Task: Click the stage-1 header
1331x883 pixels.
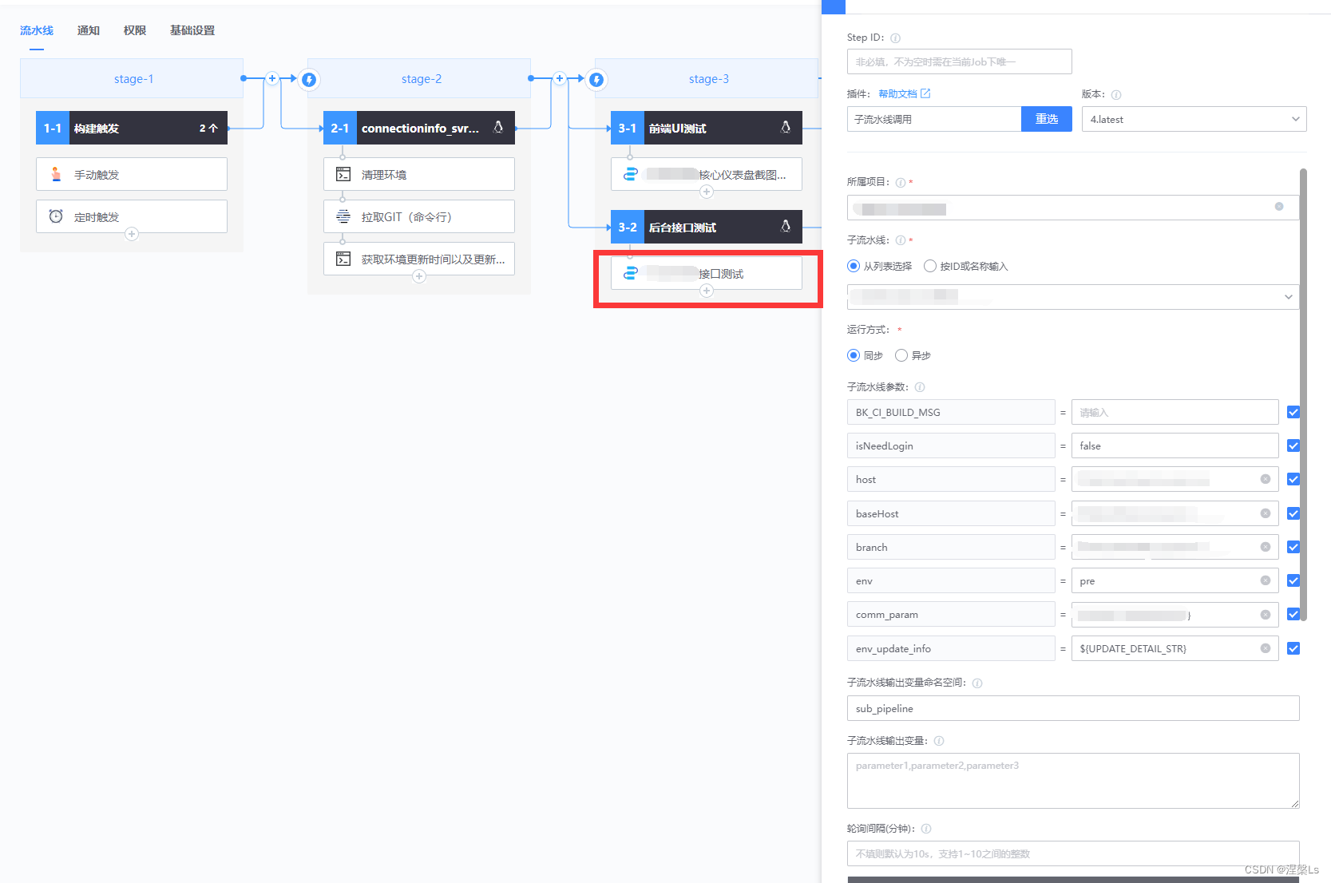Action: [132, 78]
